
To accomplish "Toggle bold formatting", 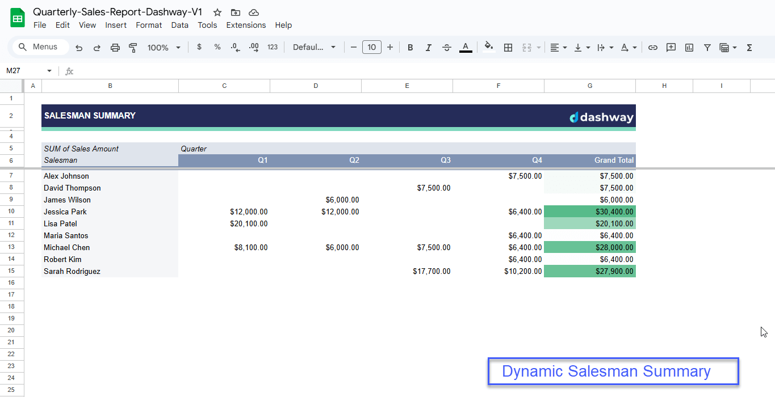I will (x=410, y=48).
